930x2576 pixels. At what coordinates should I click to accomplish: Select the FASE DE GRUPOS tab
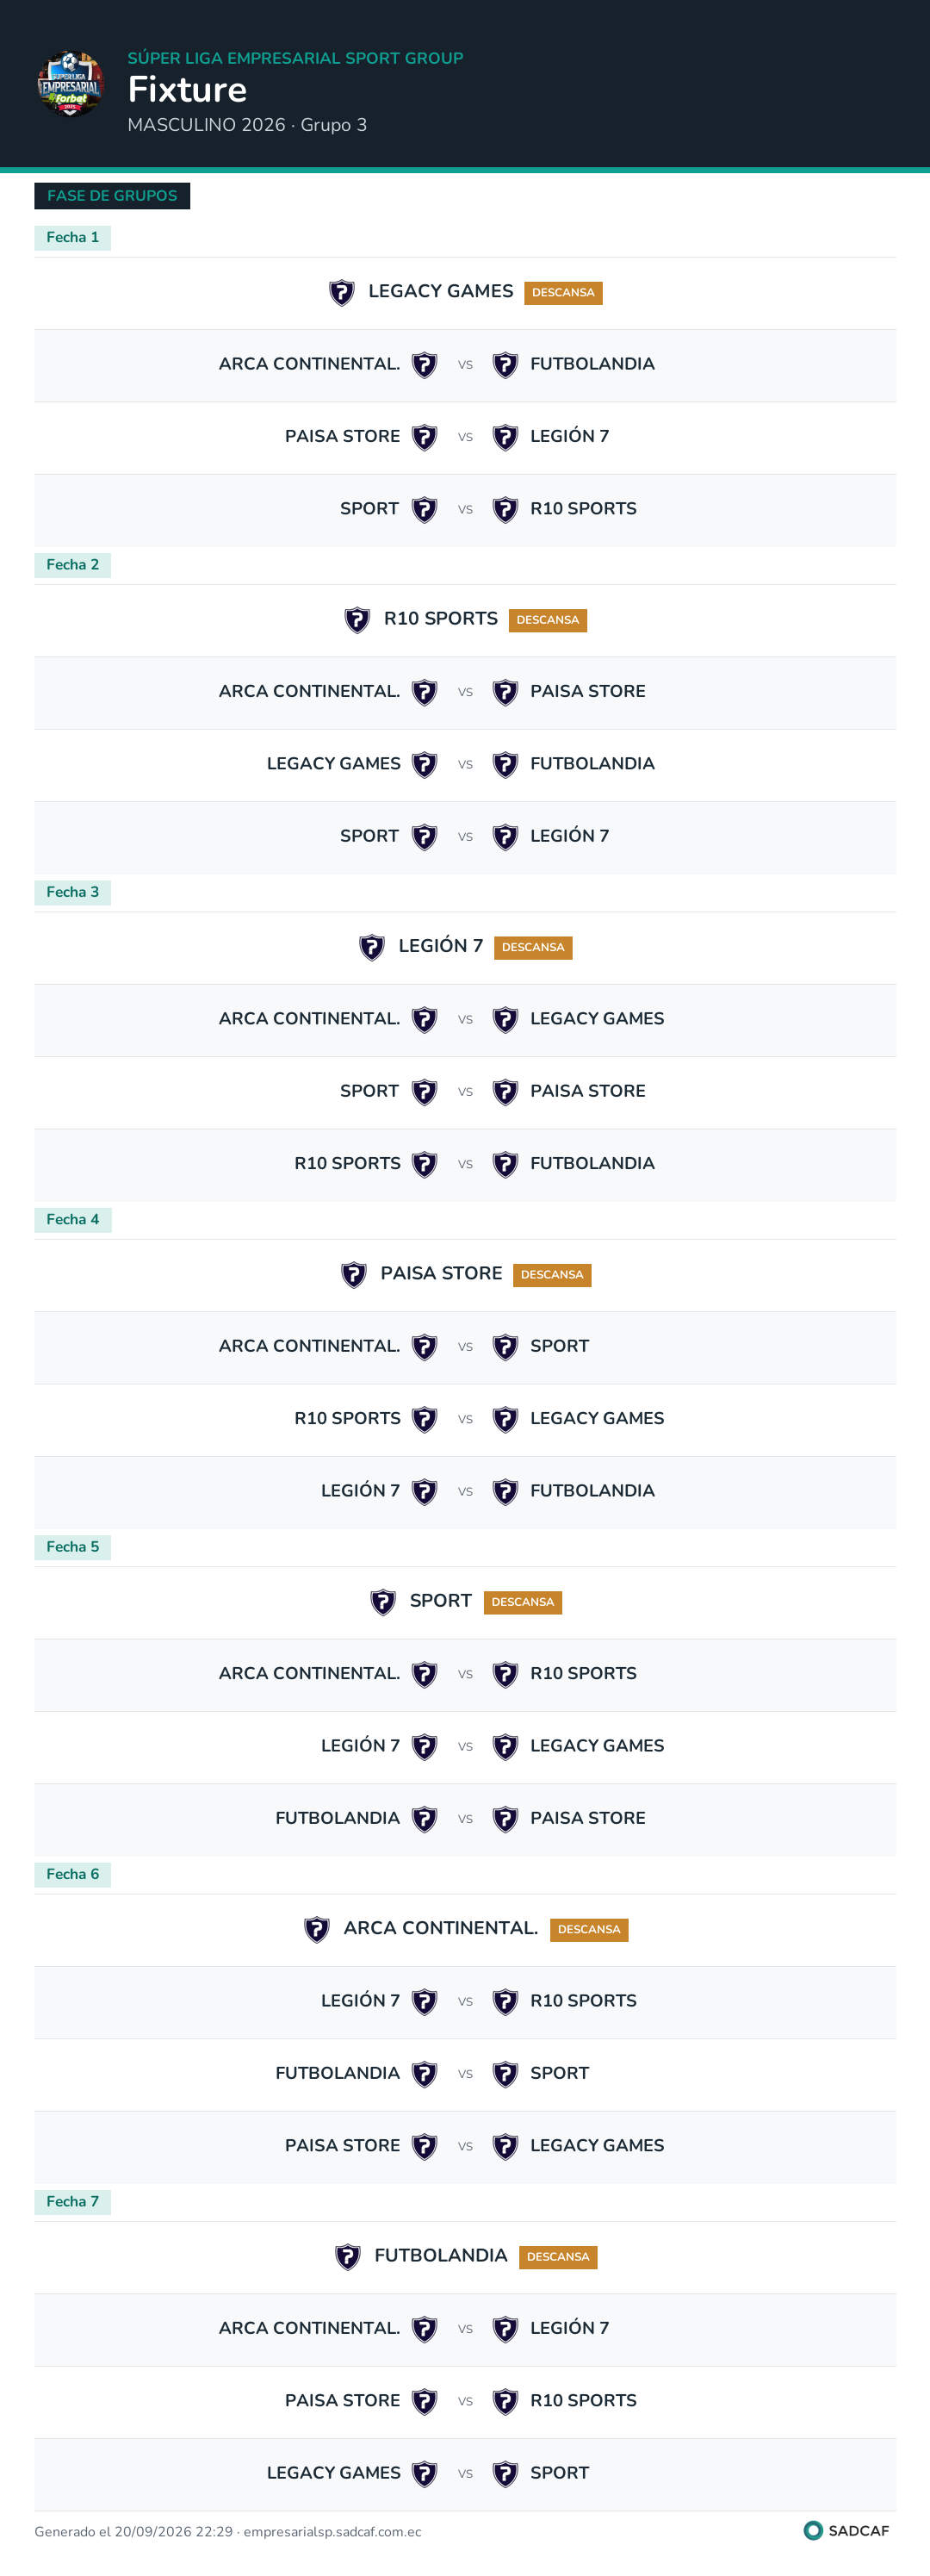click(112, 196)
